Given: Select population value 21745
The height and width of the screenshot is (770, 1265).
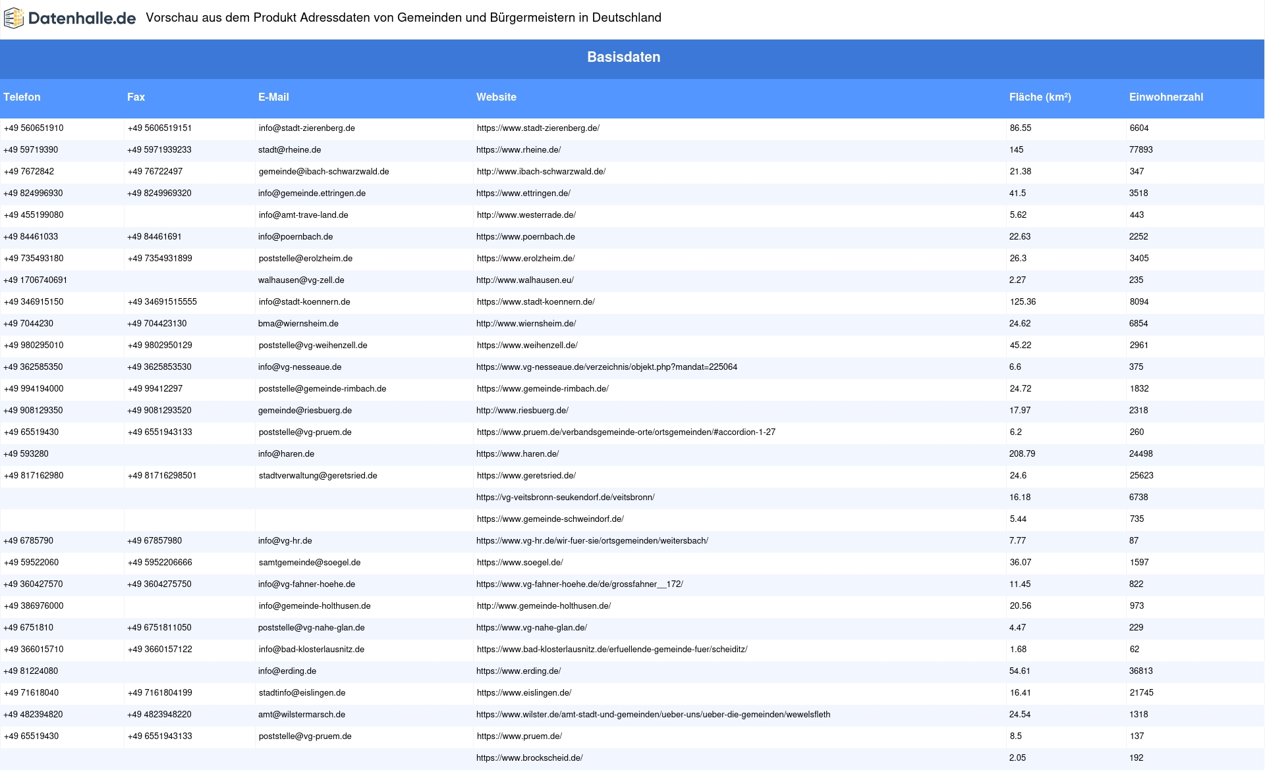Looking at the screenshot, I should click(x=1142, y=693).
